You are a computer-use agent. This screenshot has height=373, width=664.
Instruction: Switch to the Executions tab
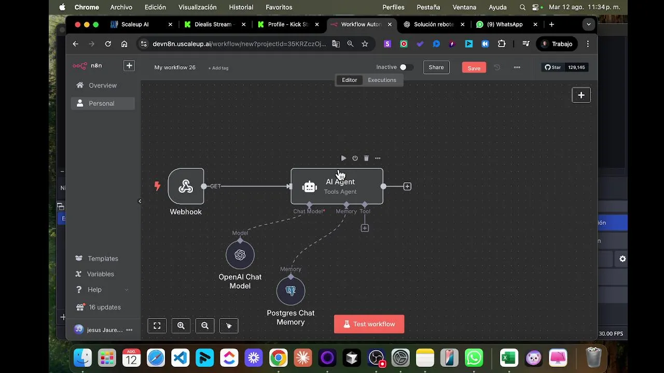coord(382,80)
